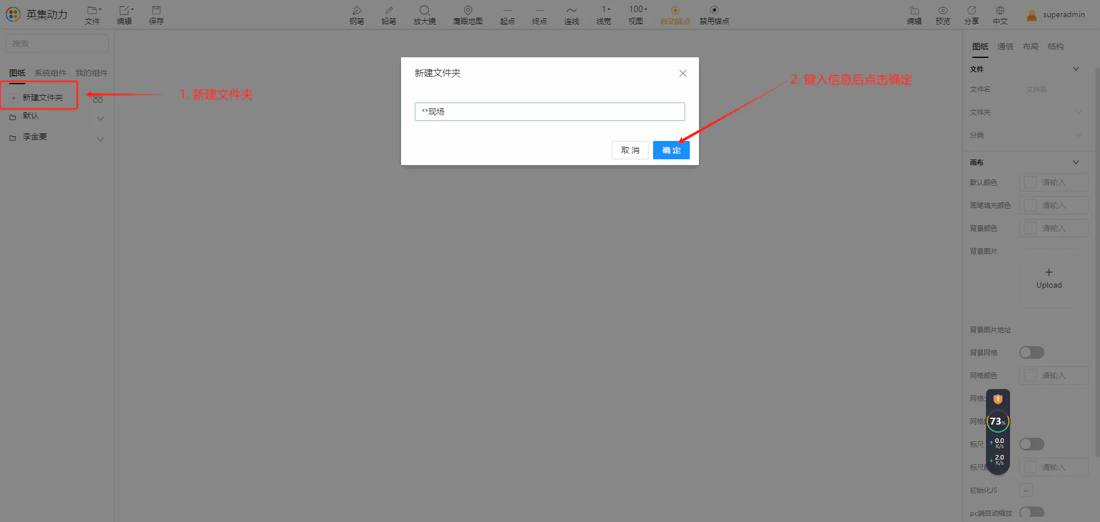Click the 确定 confirm button
1100x522 pixels.
pyautogui.click(x=671, y=150)
